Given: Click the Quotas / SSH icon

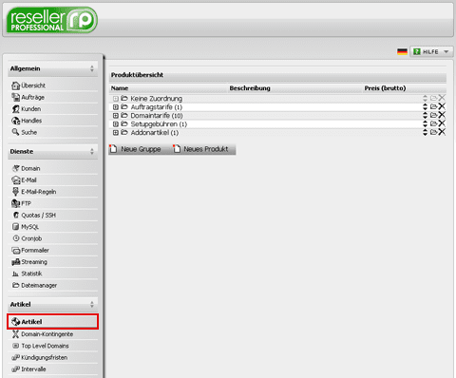Looking at the screenshot, I should [16, 215].
